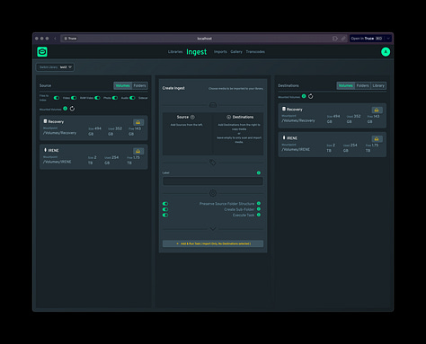Select Folders tab in Source panel
The height and width of the screenshot is (344, 426).
click(x=139, y=85)
